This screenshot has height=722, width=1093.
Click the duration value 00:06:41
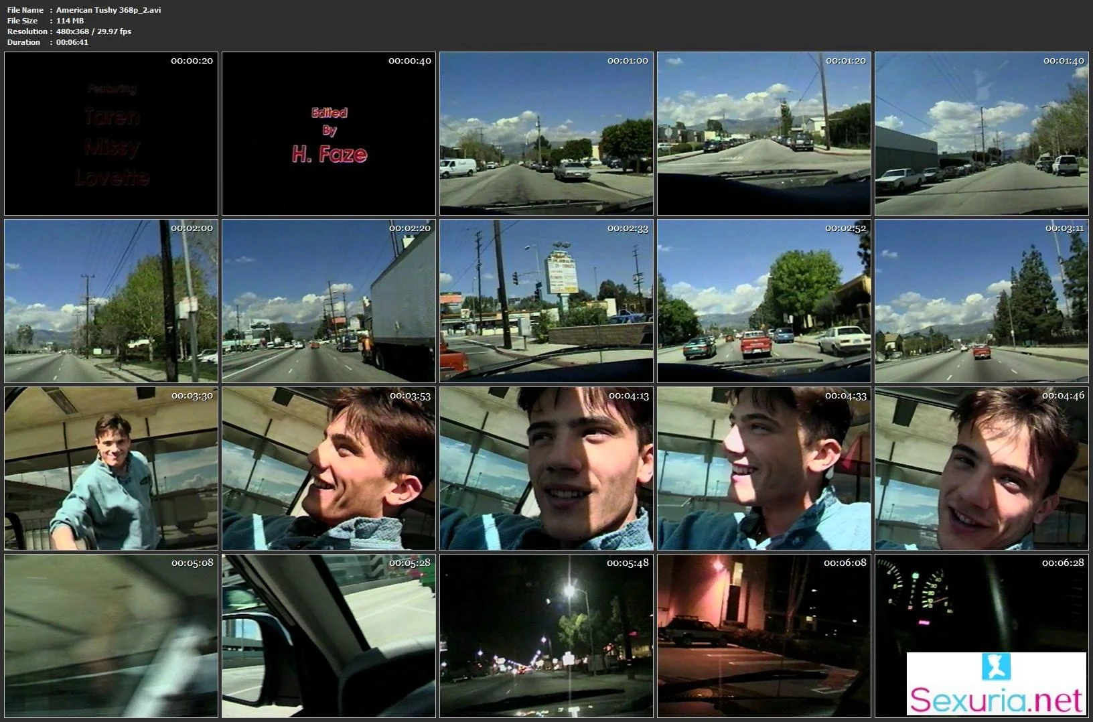(x=72, y=42)
